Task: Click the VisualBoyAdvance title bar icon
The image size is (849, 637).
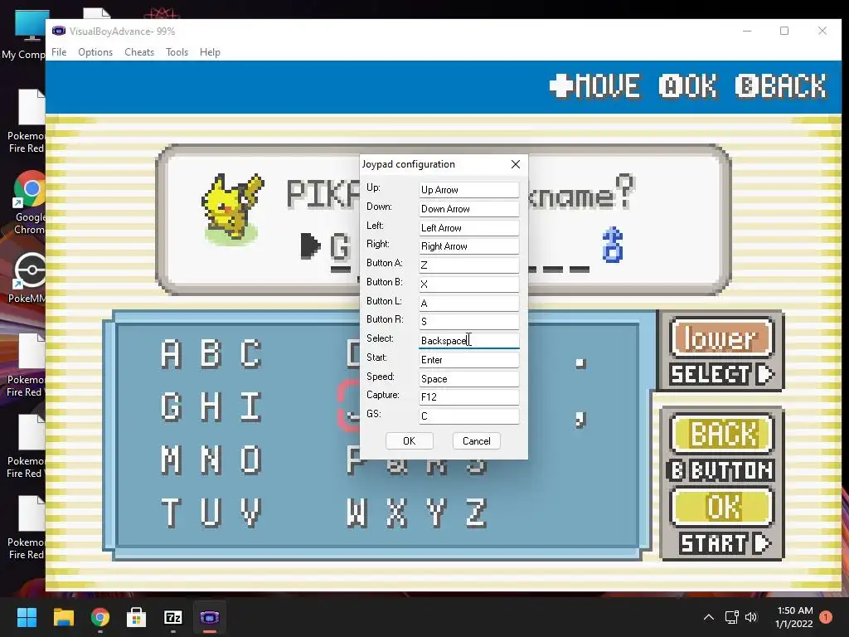Action: tap(59, 31)
